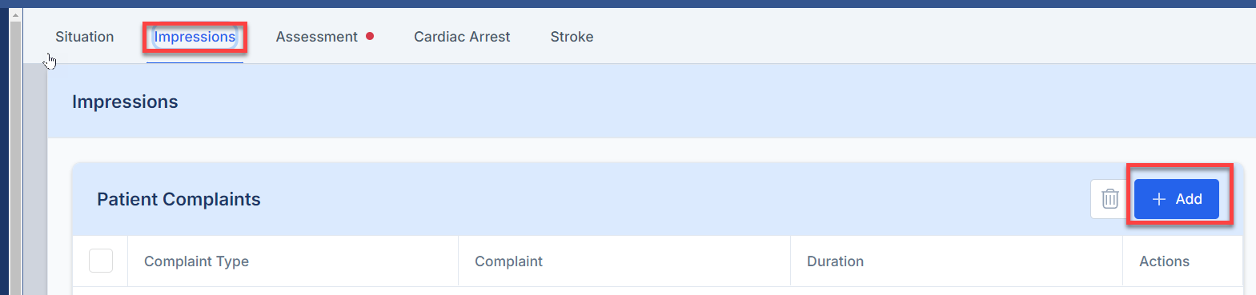Click the dark blue bar at top
1256x295 pixels.
[x=628, y=3]
